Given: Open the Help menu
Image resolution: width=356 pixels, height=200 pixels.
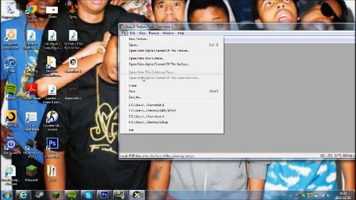Looking at the screenshot, I should coord(181,33).
